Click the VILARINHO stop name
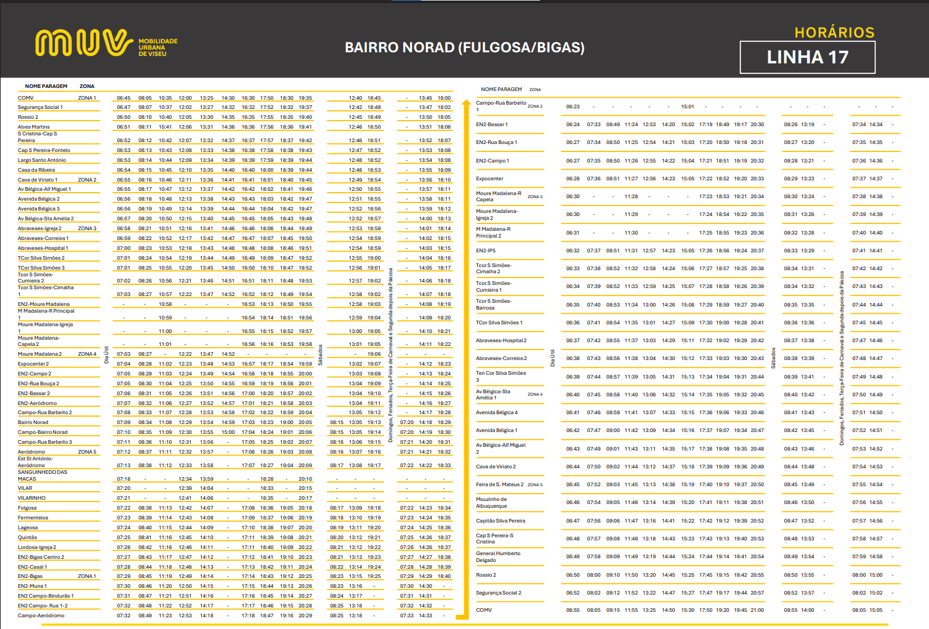This screenshot has width=929, height=629. coord(31,498)
